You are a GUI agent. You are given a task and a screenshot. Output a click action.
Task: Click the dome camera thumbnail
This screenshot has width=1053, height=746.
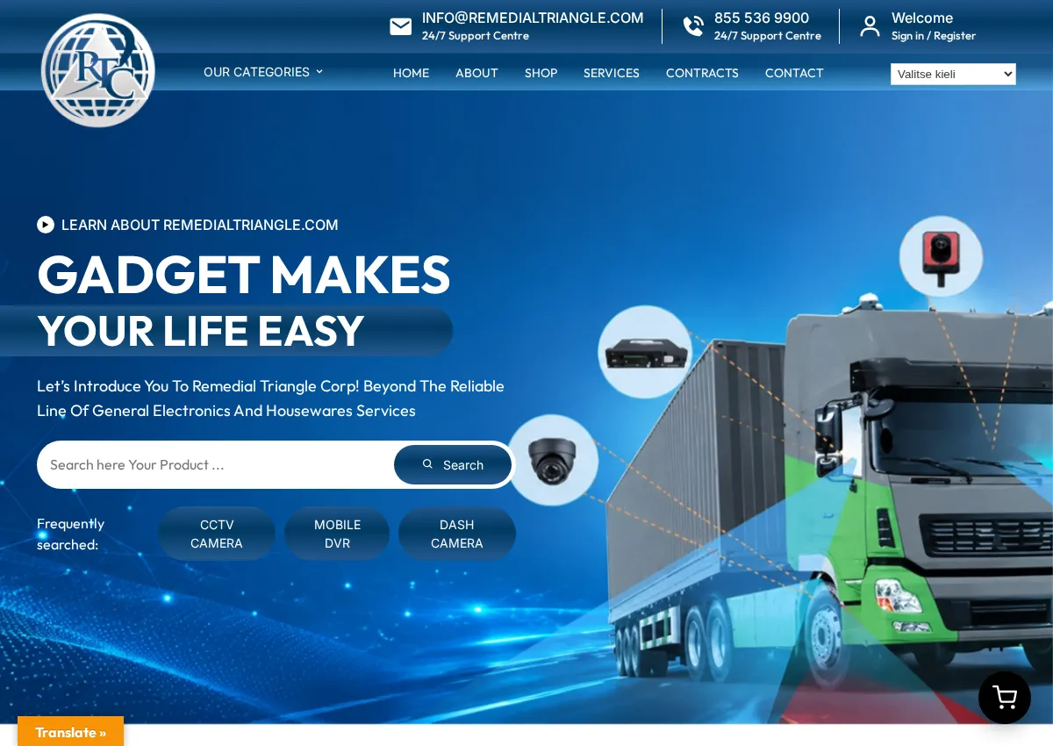tap(553, 460)
